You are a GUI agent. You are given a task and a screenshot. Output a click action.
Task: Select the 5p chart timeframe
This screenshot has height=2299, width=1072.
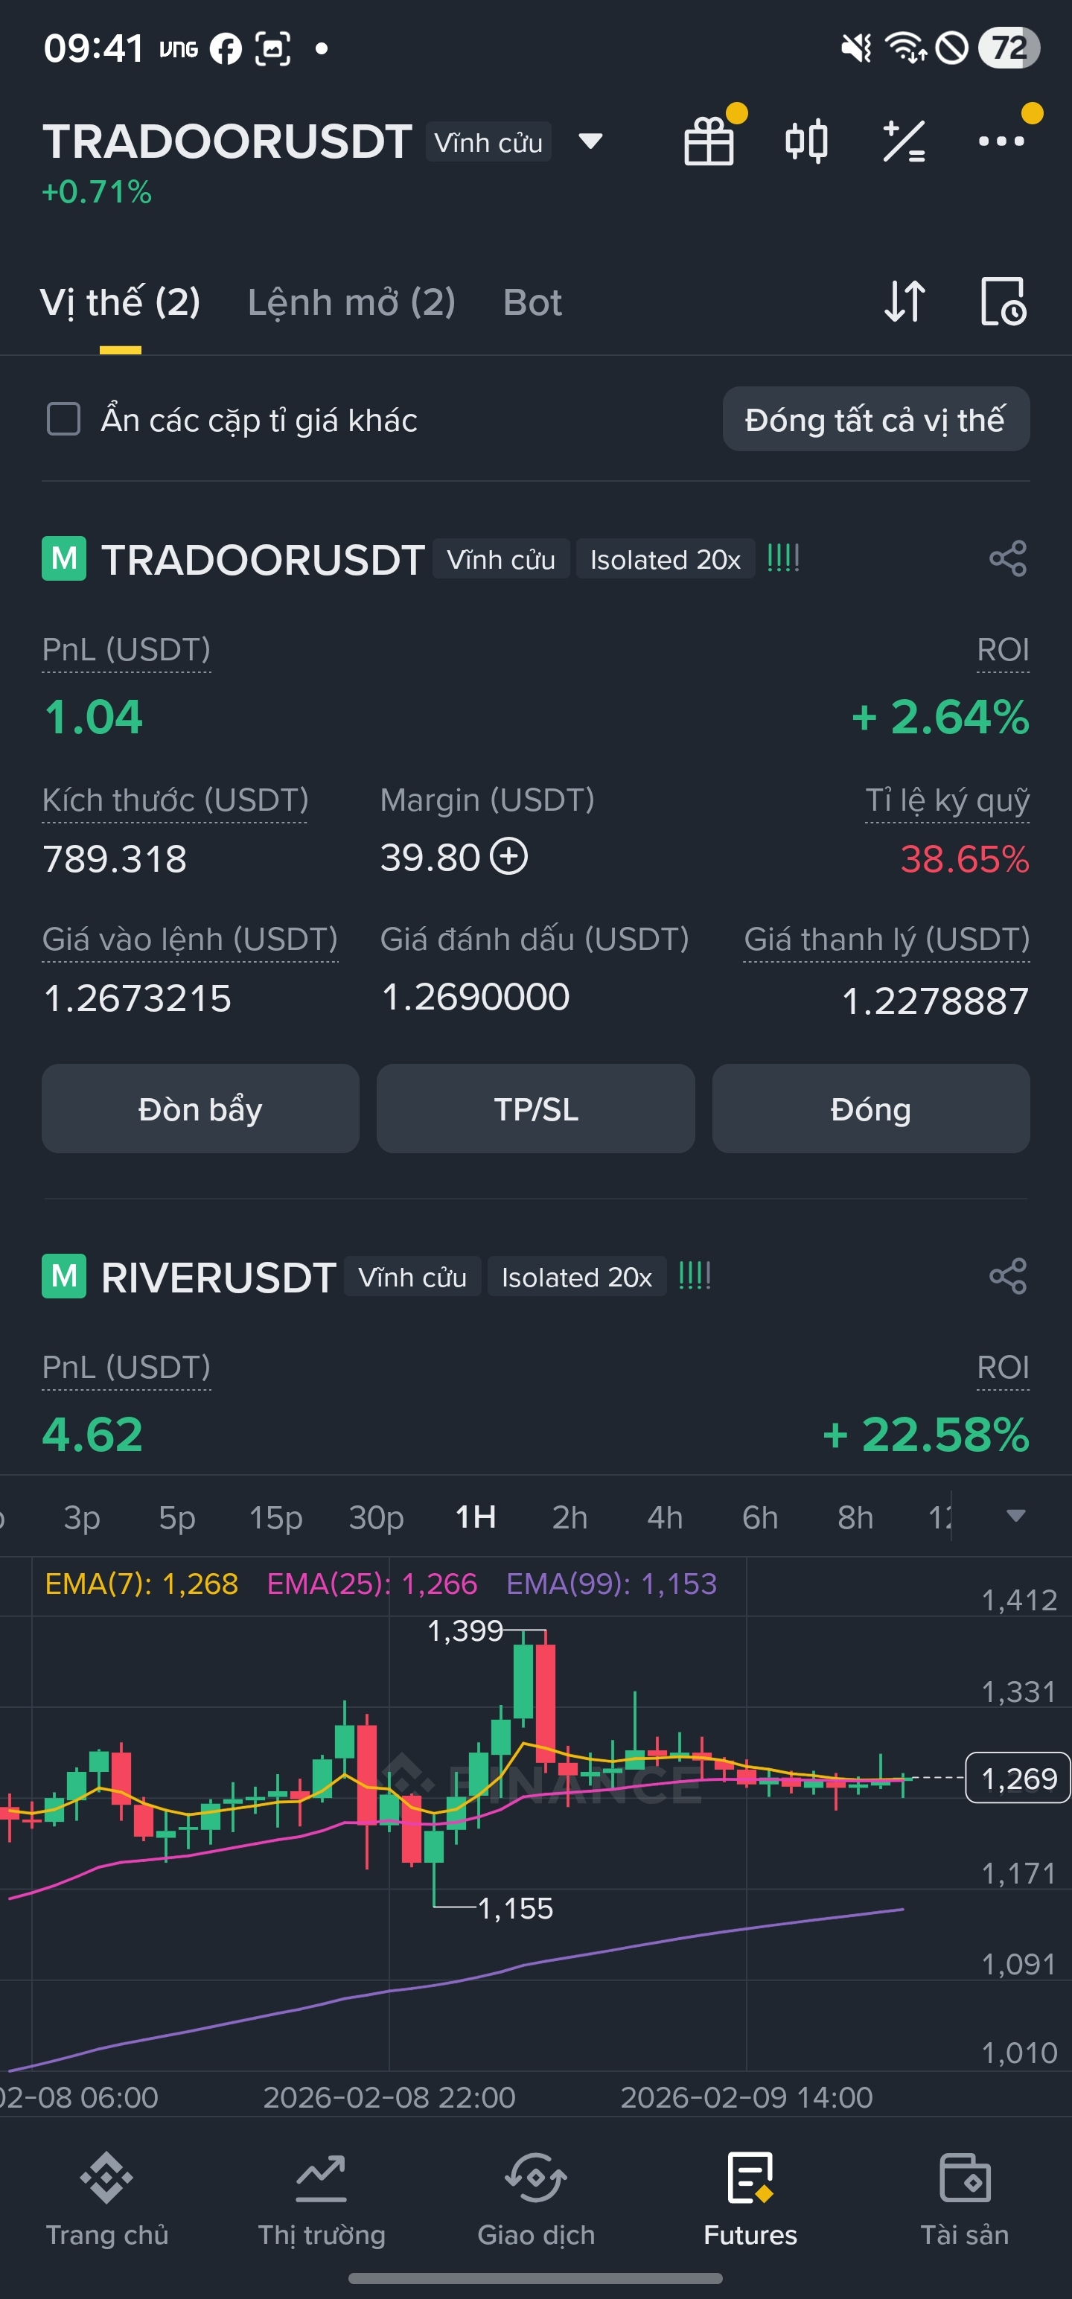click(x=176, y=1517)
